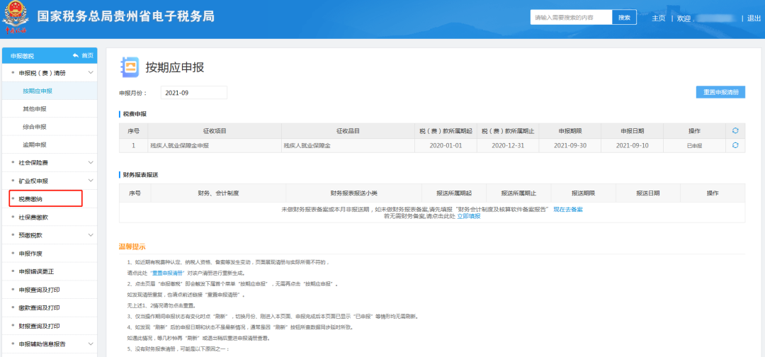Focus the header search input field

point(572,17)
